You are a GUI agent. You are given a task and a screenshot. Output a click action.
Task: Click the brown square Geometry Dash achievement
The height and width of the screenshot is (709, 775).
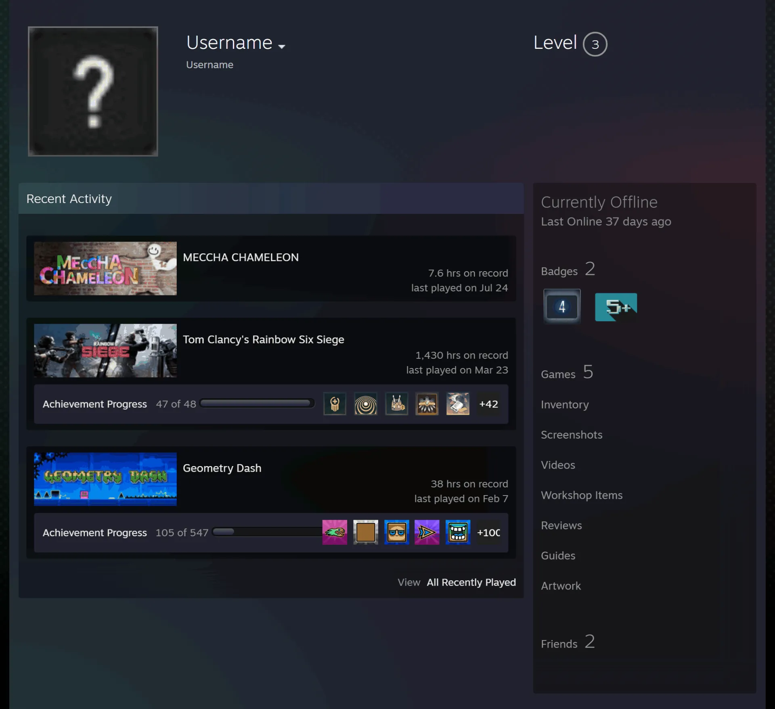click(x=366, y=532)
